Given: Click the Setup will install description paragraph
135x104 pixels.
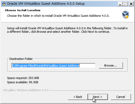Looking at the screenshot, I should tap(67, 30).
